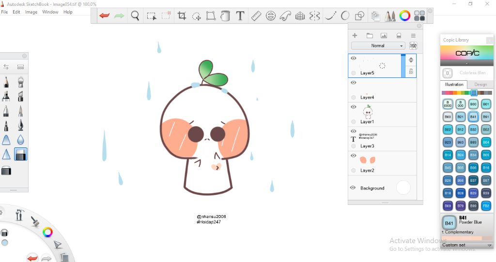Select the Crop tool in the toolbar
This screenshot has height=262, width=496.
coord(182,16)
